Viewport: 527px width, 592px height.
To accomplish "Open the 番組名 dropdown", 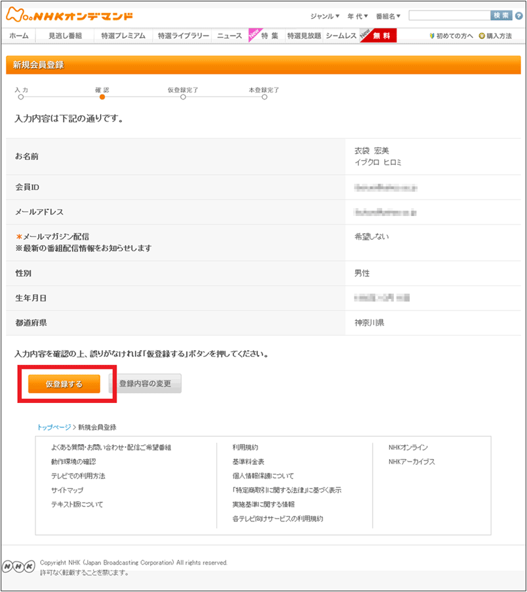I will (388, 16).
